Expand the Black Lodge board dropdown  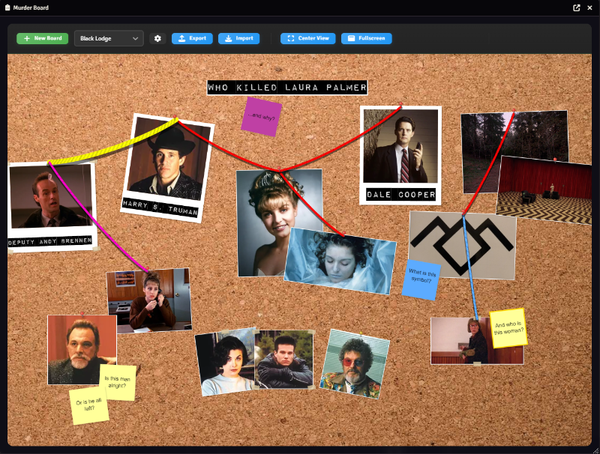[x=109, y=38]
